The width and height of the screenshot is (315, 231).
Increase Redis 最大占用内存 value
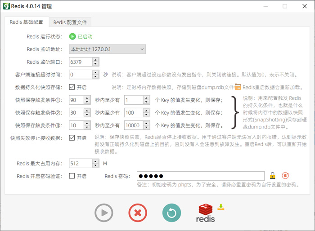click(95, 161)
